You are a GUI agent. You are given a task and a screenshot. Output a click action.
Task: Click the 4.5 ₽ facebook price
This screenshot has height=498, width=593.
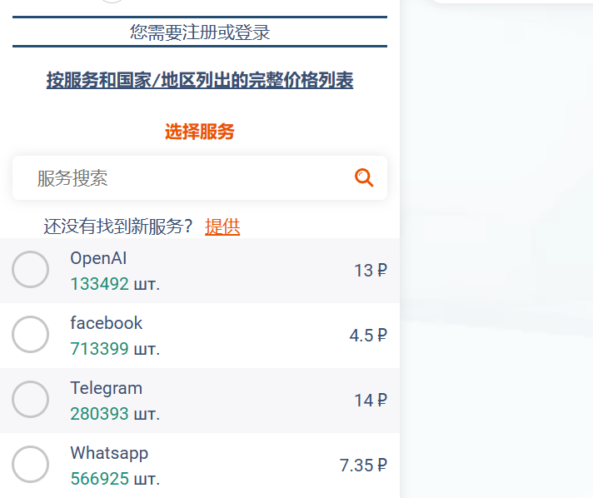point(368,336)
